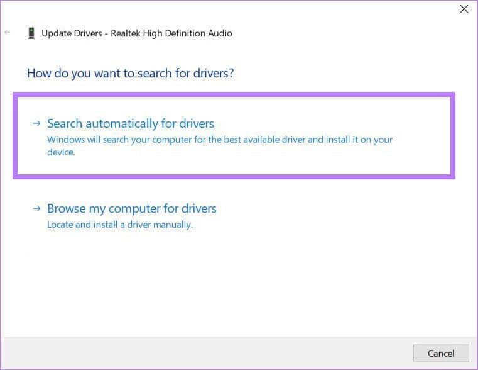Image resolution: width=478 pixels, height=370 pixels.
Task: Click 'Windows will search your computer' description text
Action: point(220,145)
